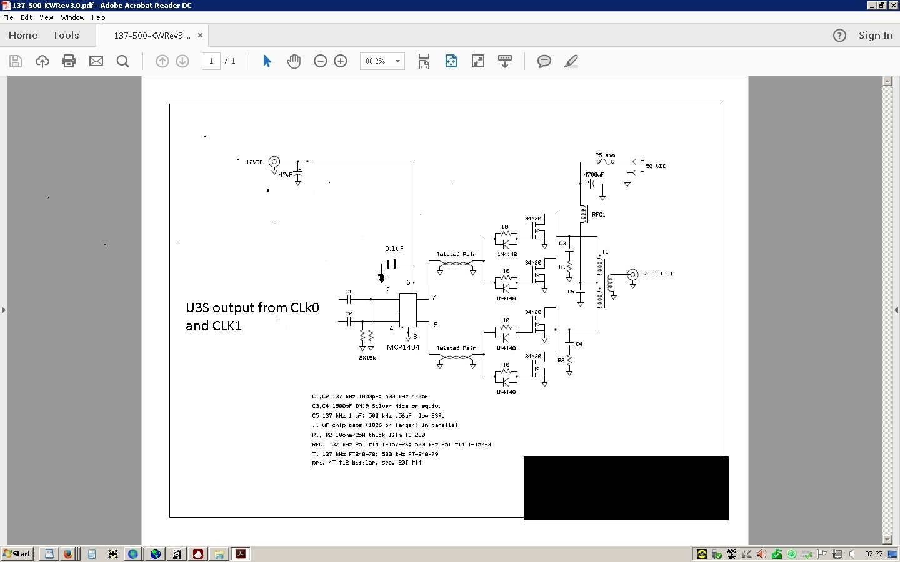Click the upload to cloud icon

click(42, 61)
